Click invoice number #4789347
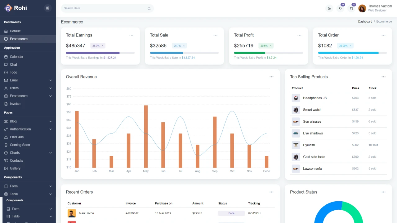 pos(132,213)
